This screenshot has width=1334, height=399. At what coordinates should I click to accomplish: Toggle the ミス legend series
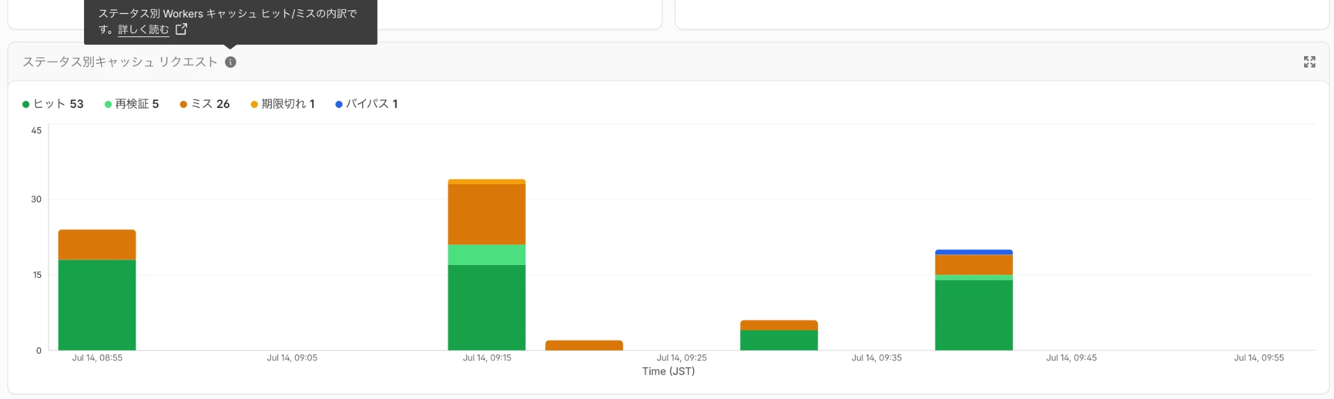tap(205, 104)
